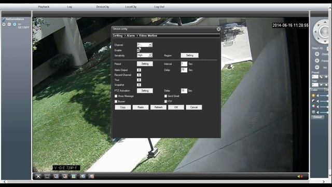Viewport: 332px width, 187px height.
Task: Click the Focus adjust round button
Action: click(x=317, y=61)
